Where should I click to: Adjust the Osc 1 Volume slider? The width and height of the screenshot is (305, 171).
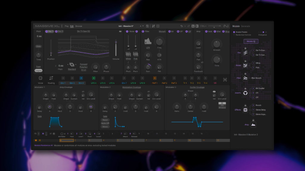point(116,47)
